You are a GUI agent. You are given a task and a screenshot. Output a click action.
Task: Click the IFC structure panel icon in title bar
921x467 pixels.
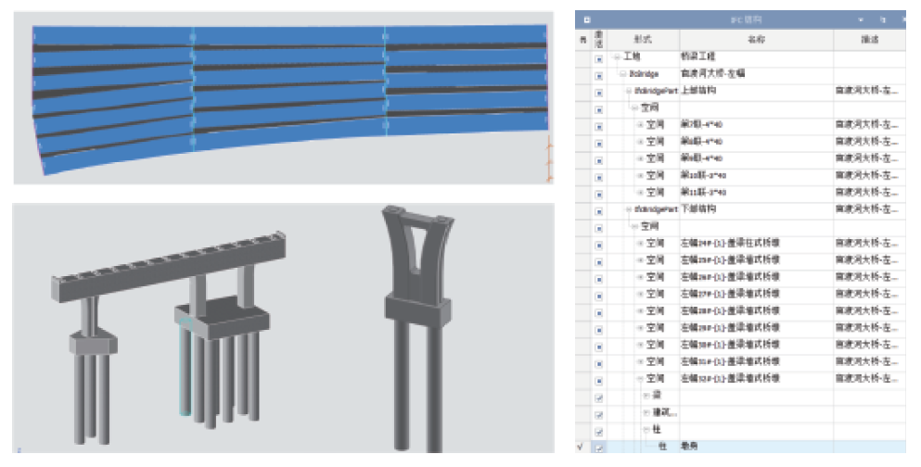(586, 19)
